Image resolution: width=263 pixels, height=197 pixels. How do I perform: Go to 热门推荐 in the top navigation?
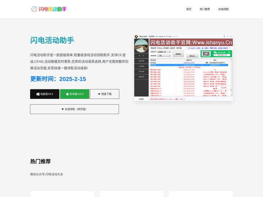(x=205, y=9)
